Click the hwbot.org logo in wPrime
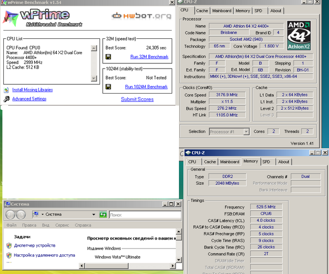The height and width of the screenshot is (274, 329). [x=141, y=16]
